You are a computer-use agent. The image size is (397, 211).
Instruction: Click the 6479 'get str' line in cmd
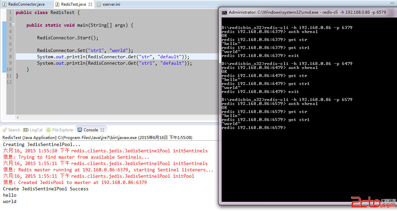coord(264,76)
